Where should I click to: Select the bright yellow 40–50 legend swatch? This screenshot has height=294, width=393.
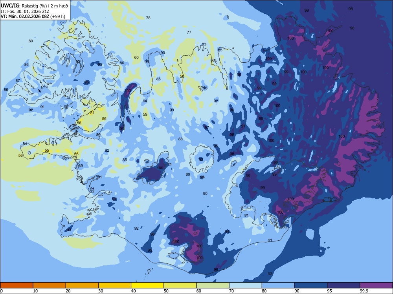[x=147, y=285]
